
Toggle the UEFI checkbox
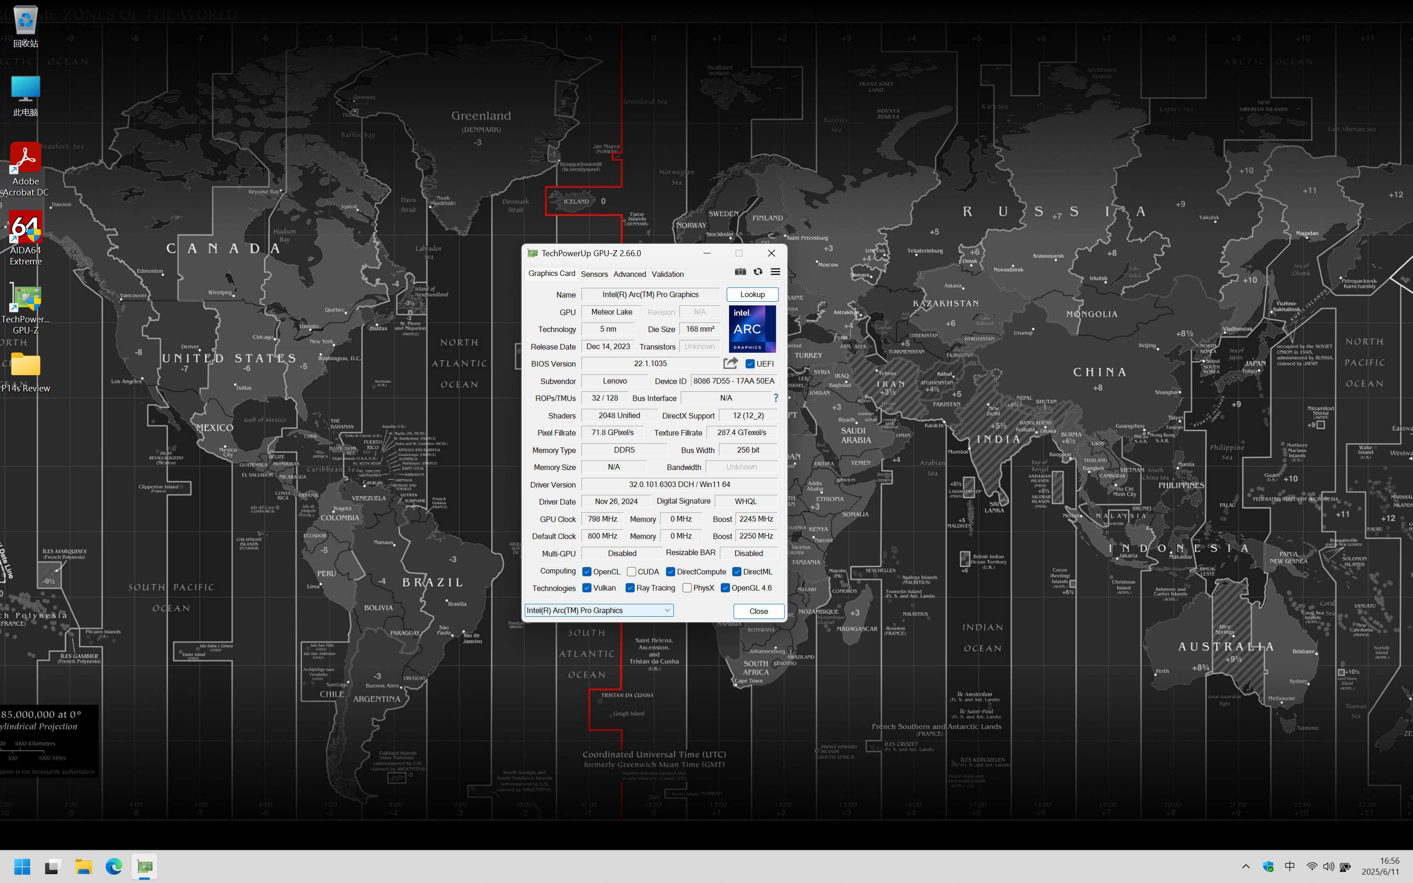click(750, 364)
